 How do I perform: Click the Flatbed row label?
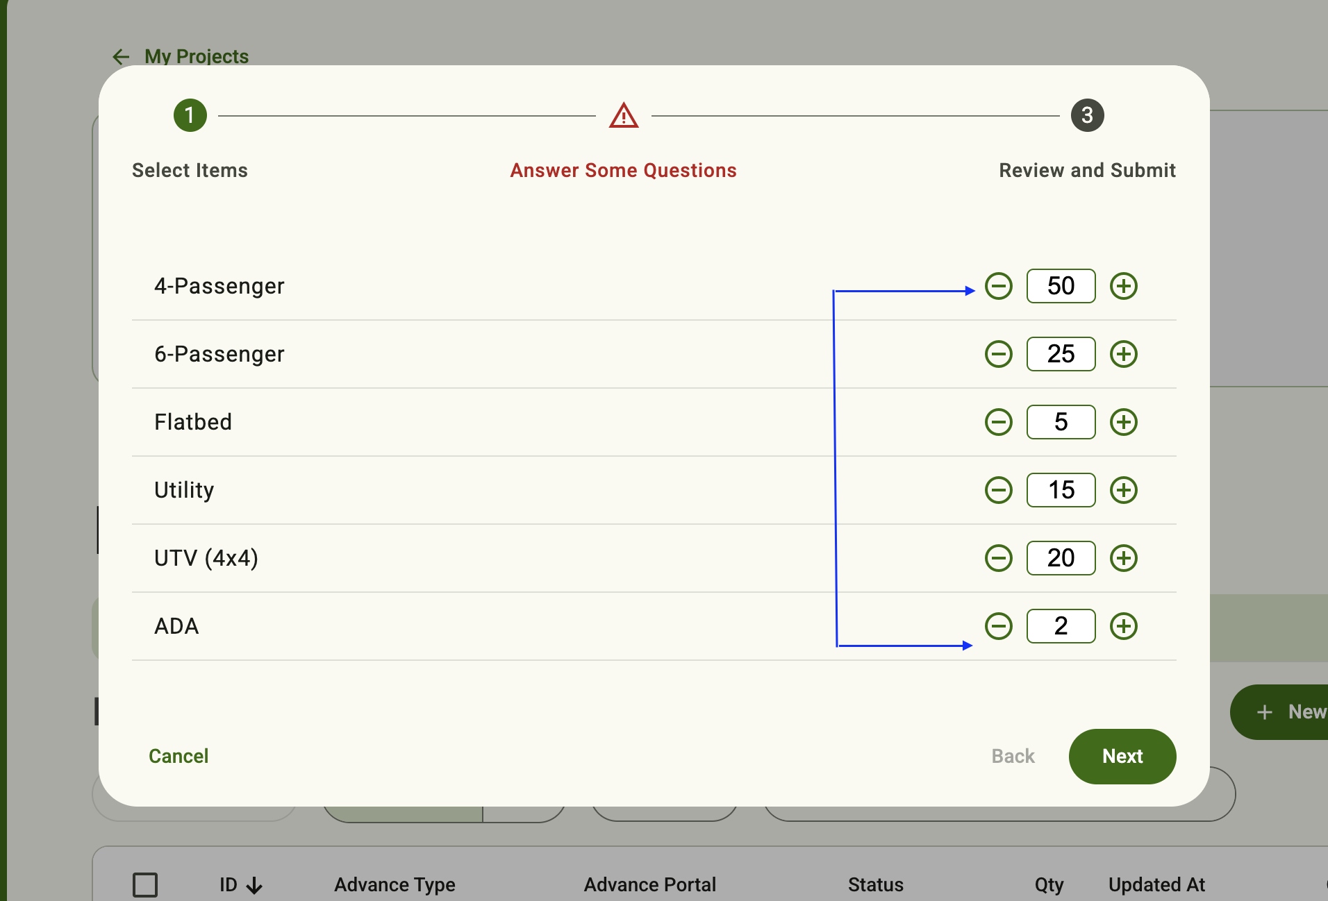(193, 422)
